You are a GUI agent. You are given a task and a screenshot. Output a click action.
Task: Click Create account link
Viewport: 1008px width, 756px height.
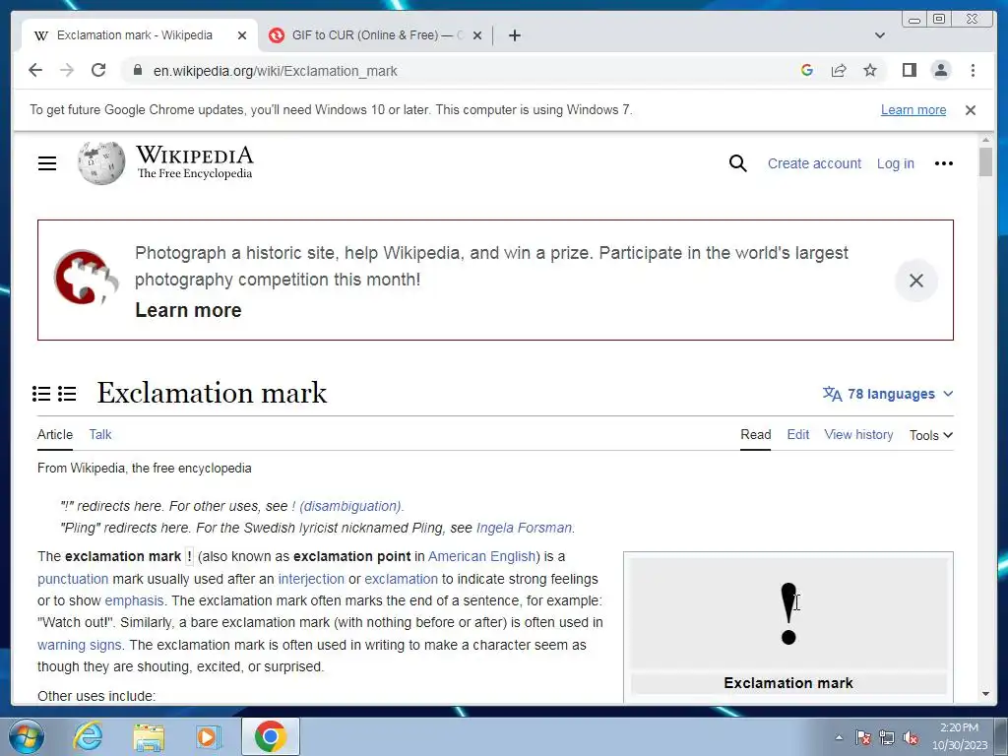(814, 163)
